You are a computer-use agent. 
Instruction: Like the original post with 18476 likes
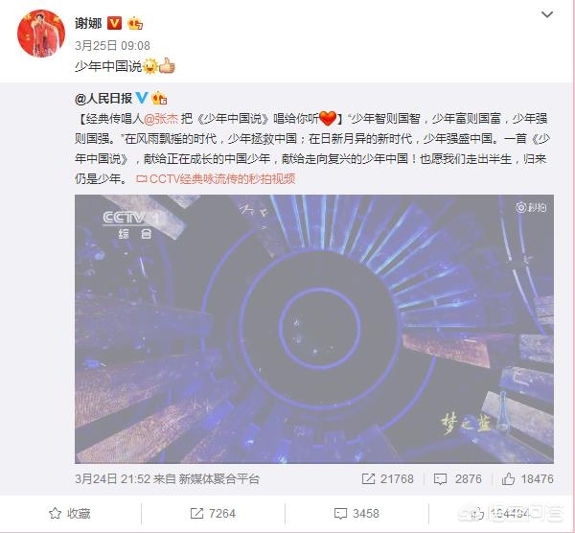tap(527, 478)
